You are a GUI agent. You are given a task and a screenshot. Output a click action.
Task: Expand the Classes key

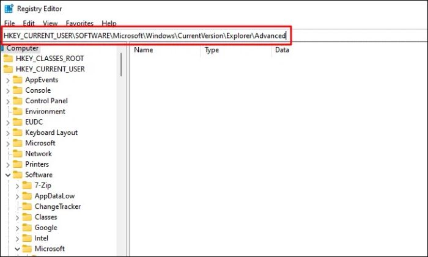(x=17, y=218)
